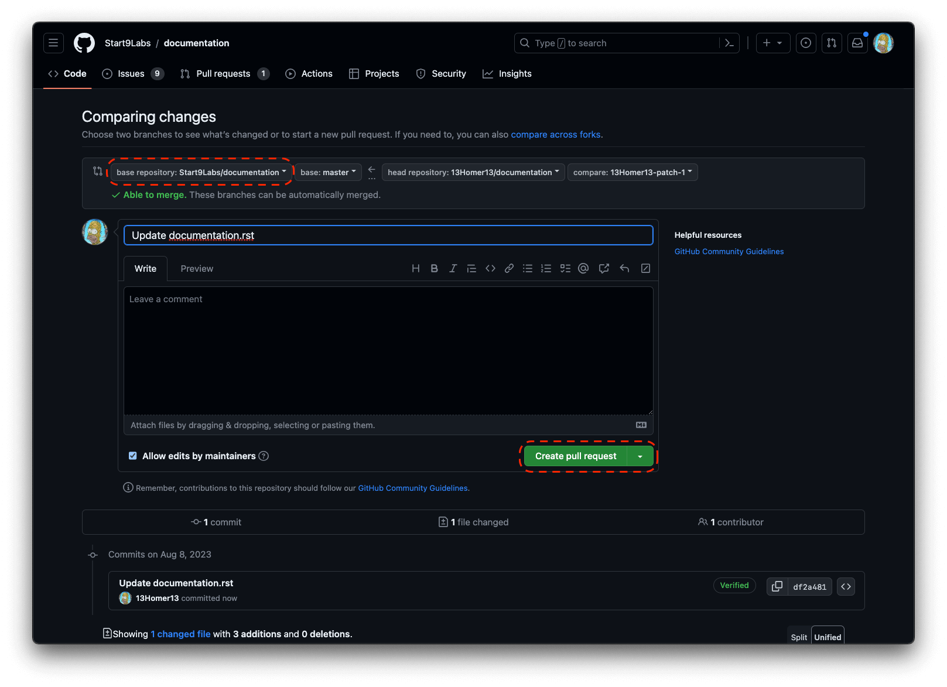This screenshot has width=947, height=687.
Task: Uncheck Allow edits by maintainers
Action: pyautogui.click(x=133, y=456)
